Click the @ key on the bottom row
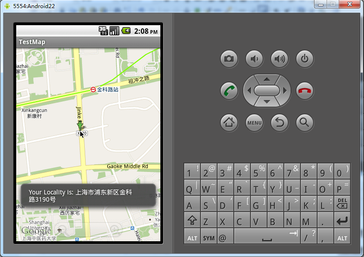 (225, 236)
